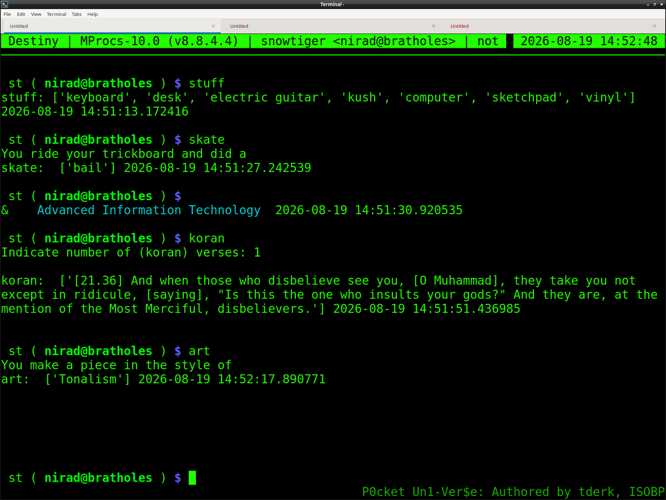The height and width of the screenshot is (500, 666).
Task: Click 'Destiny' in the status bar
Action: pos(33,41)
